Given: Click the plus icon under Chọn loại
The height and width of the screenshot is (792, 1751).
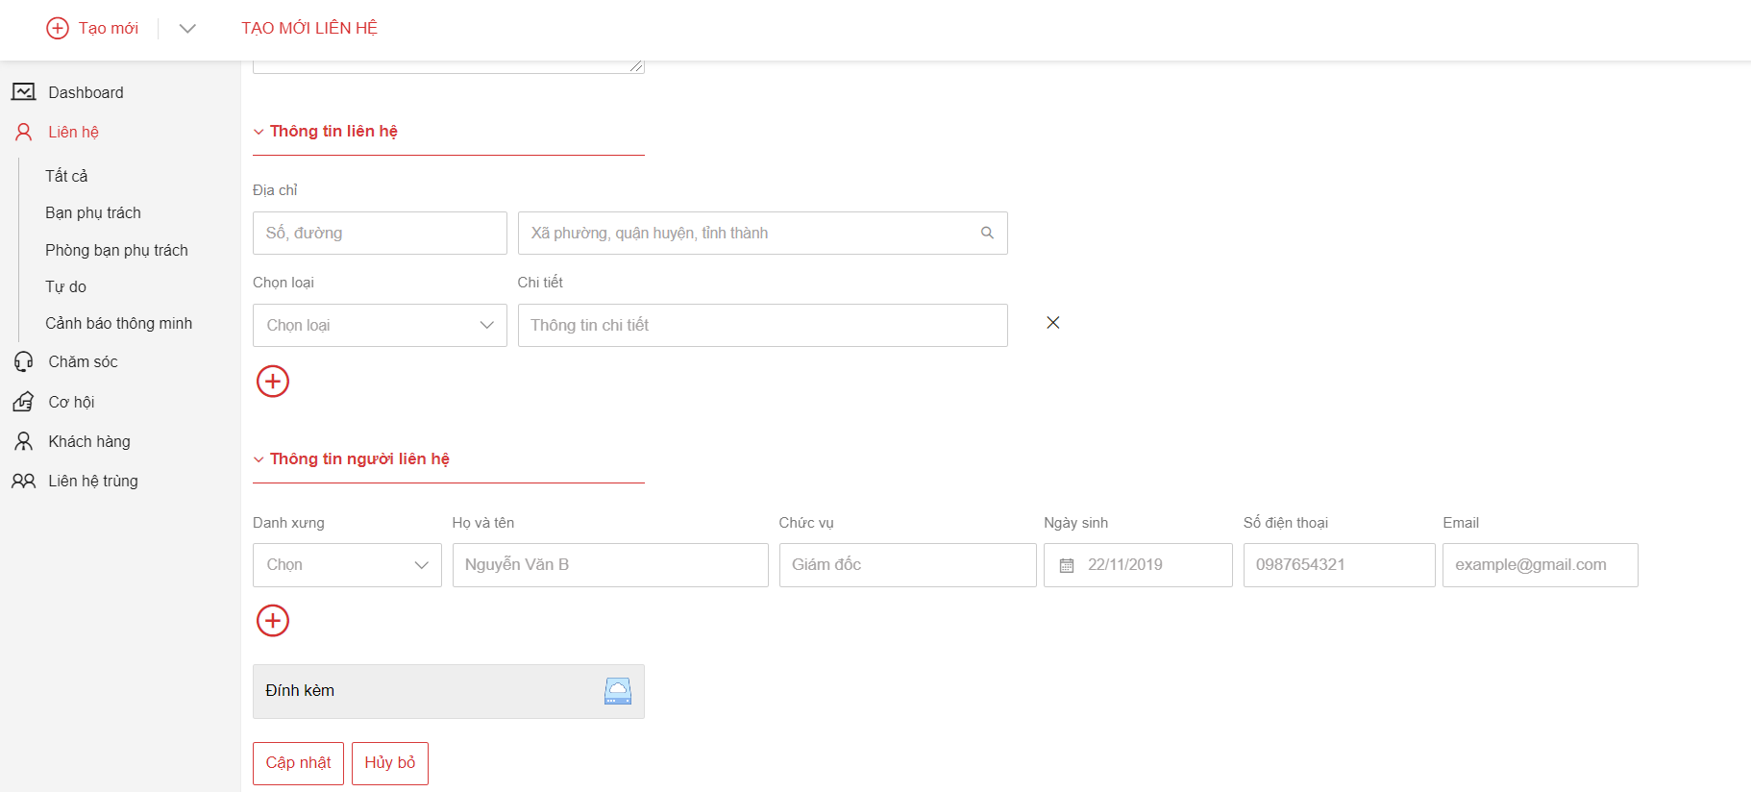Looking at the screenshot, I should tap(273, 382).
